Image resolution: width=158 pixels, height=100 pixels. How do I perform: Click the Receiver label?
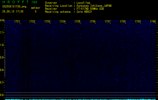pyautogui.click(x=51, y=9)
